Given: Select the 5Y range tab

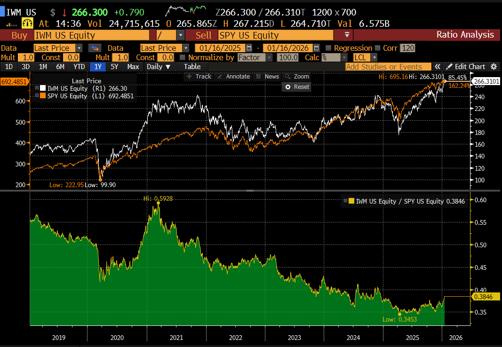Looking at the screenshot, I should pos(115,66).
